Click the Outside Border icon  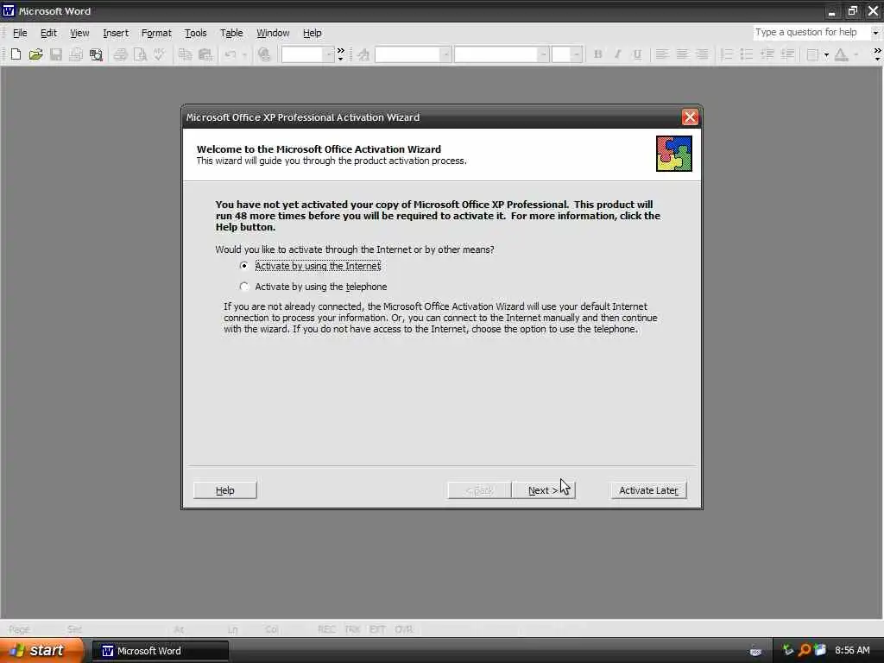click(812, 54)
